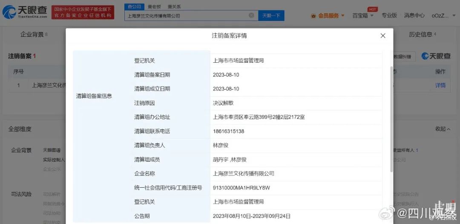Click the 清算组成员 value 胡丹宇, 林彦俊
460x224 pixels.
(230, 160)
